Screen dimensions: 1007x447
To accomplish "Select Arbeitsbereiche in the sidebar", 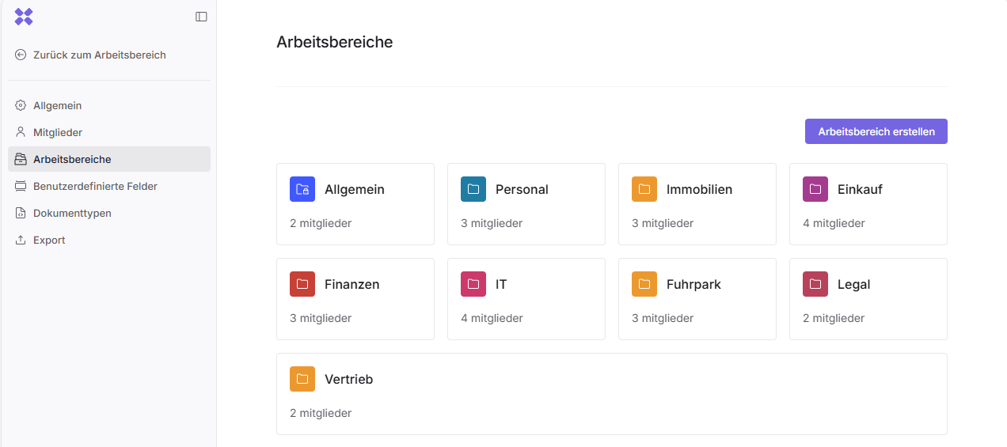I will [72, 159].
